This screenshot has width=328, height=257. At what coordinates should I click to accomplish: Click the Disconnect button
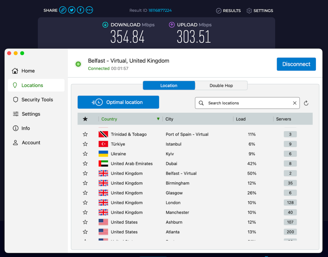(296, 64)
